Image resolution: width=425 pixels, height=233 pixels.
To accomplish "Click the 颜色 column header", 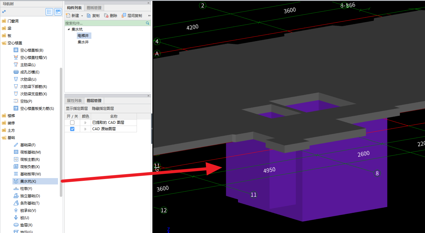I will (86, 116).
